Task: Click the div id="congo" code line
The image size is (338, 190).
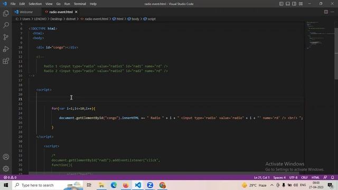Action: tap(57, 47)
